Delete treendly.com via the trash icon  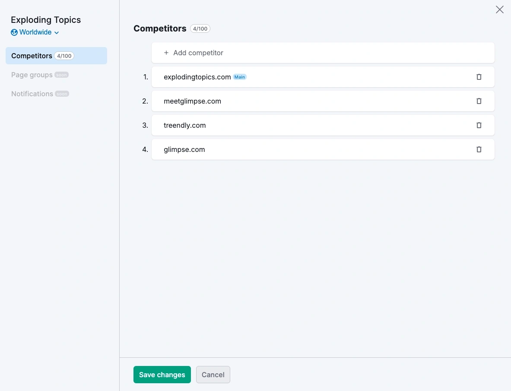coord(479,125)
